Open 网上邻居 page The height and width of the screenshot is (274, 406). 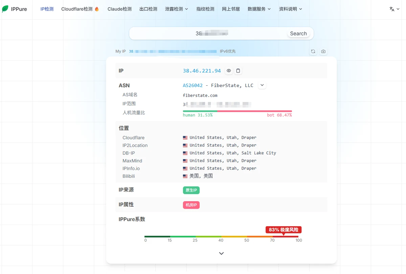(231, 9)
